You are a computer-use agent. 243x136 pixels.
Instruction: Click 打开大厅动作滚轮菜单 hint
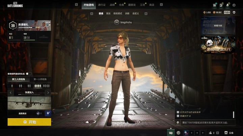[190, 112]
